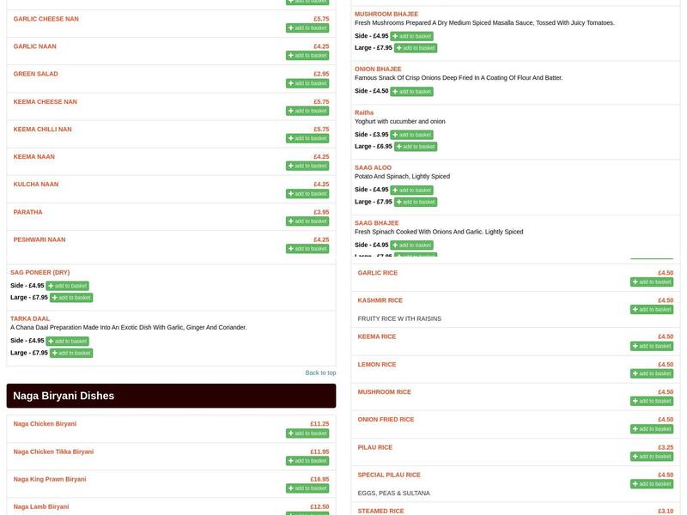Add Pilau Rice to basket

(x=651, y=457)
